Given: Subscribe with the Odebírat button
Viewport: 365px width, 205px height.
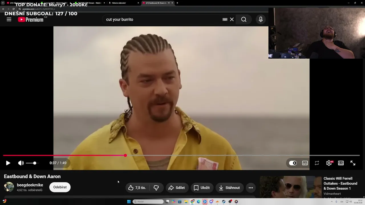Looking at the screenshot, I should point(60,187).
